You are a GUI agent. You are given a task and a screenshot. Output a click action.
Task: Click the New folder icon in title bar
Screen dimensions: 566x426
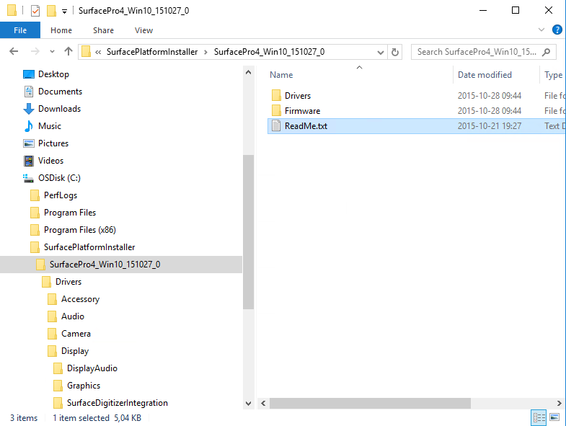pyautogui.click(x=51, y=11)
